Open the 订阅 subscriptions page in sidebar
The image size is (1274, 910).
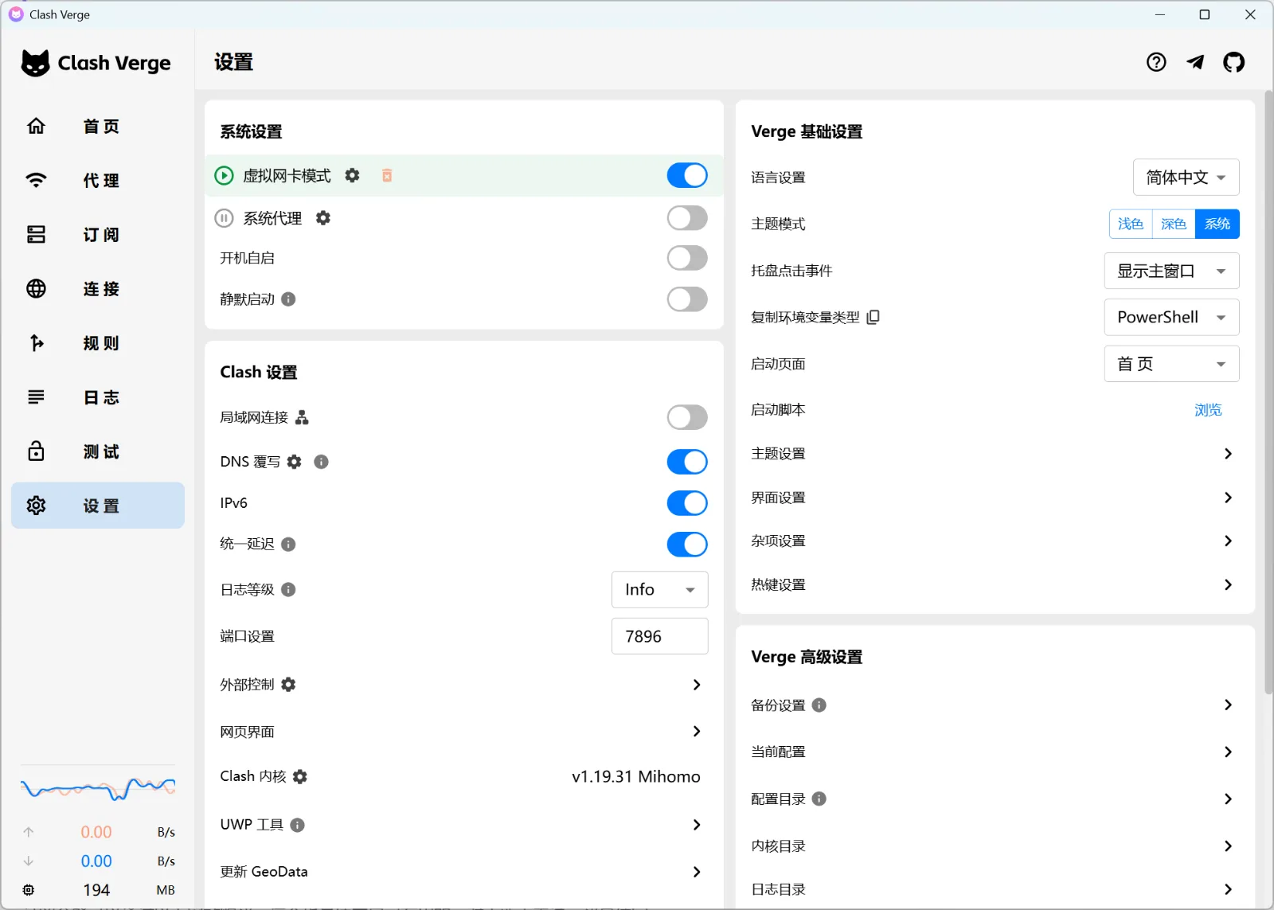point(98,235)
